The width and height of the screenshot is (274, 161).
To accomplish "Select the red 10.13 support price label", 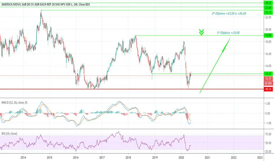I will tap(268, 89).
